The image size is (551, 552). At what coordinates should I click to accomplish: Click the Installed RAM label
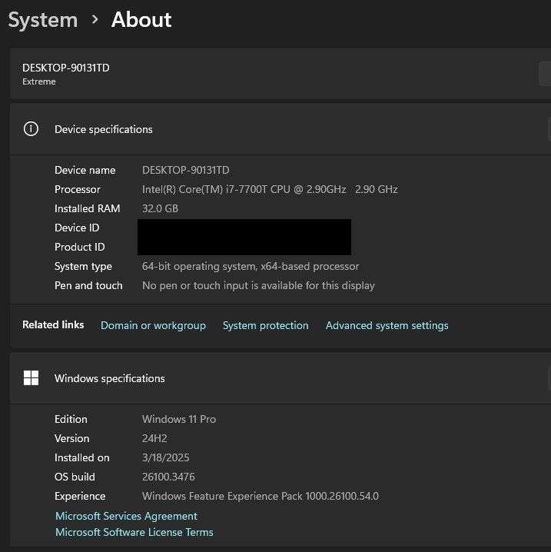(88, 209)
